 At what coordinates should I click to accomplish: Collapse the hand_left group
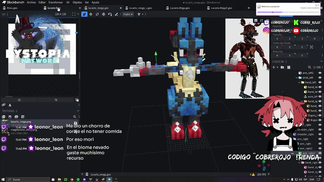[299, 82]
